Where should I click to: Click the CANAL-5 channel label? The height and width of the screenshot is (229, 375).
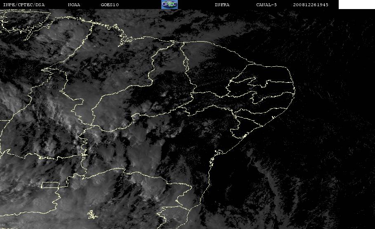point(267,5)
